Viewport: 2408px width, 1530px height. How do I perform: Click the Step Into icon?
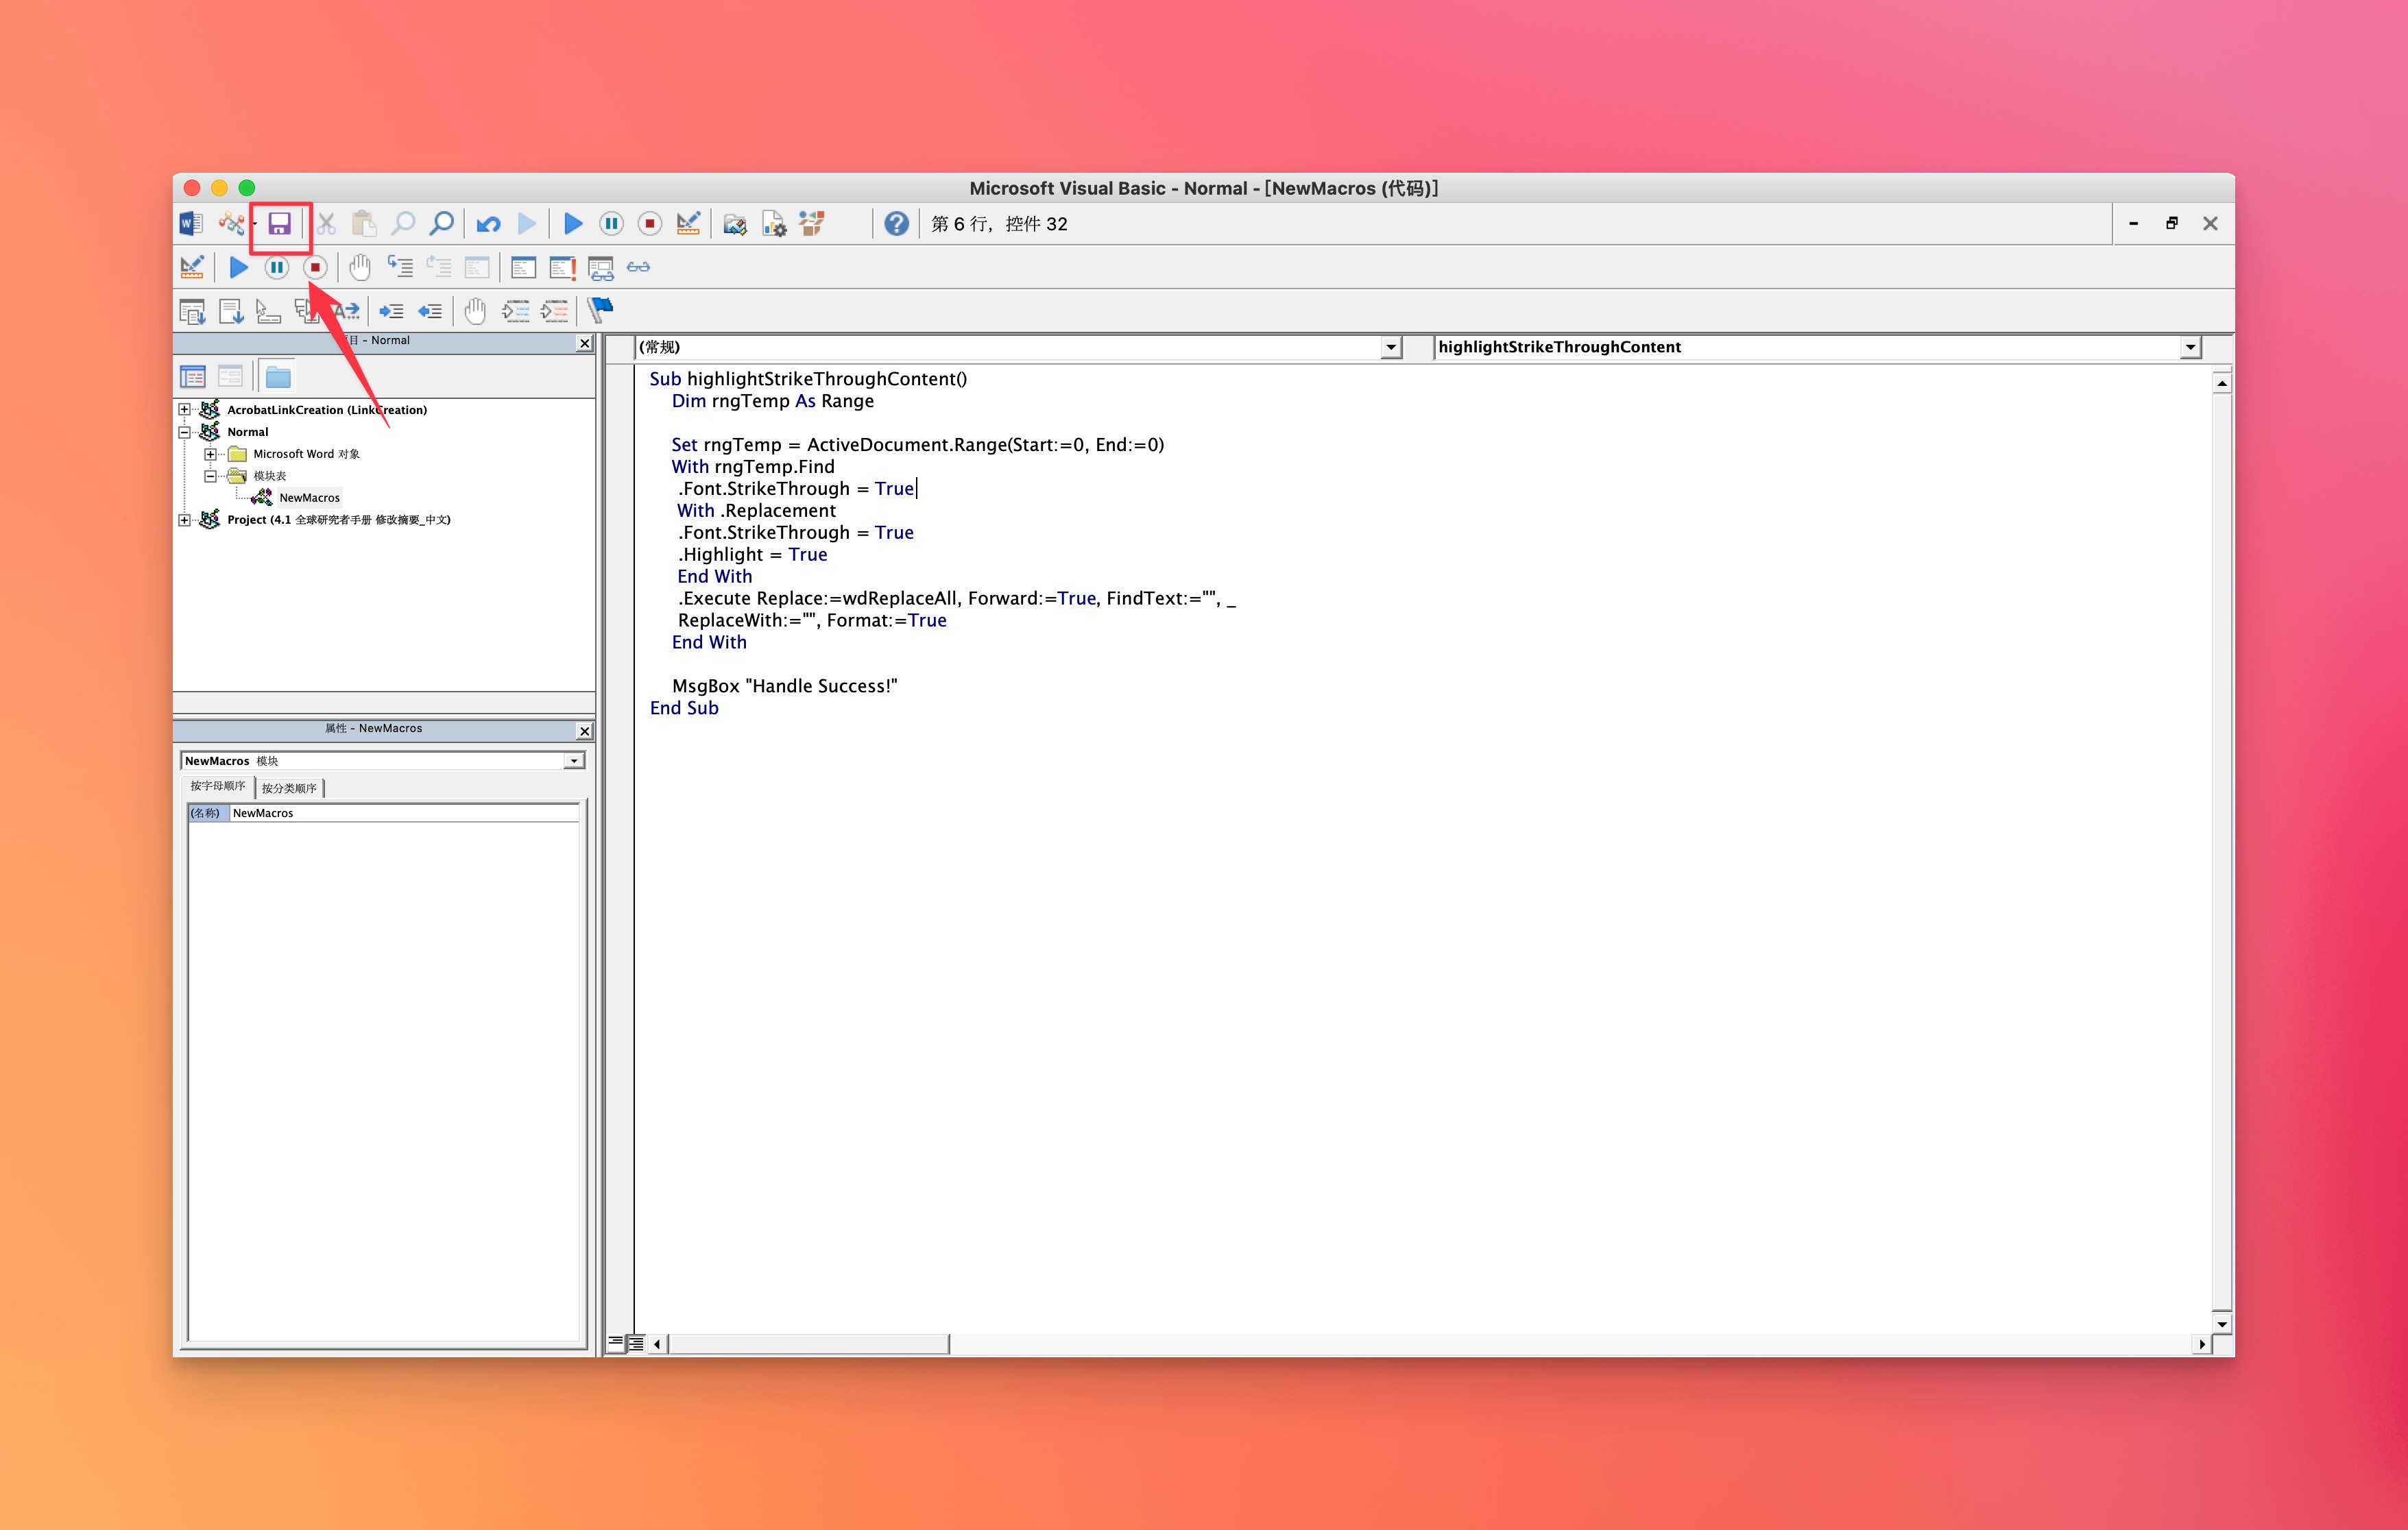click(400, 267)
